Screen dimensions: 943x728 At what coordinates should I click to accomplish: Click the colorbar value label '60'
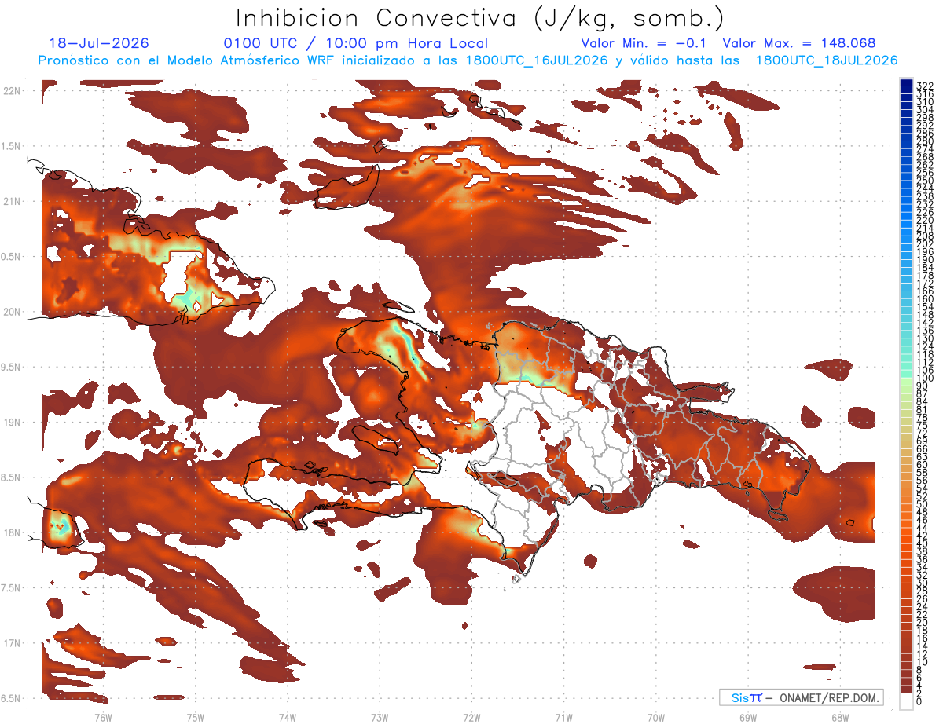(923, 464)
